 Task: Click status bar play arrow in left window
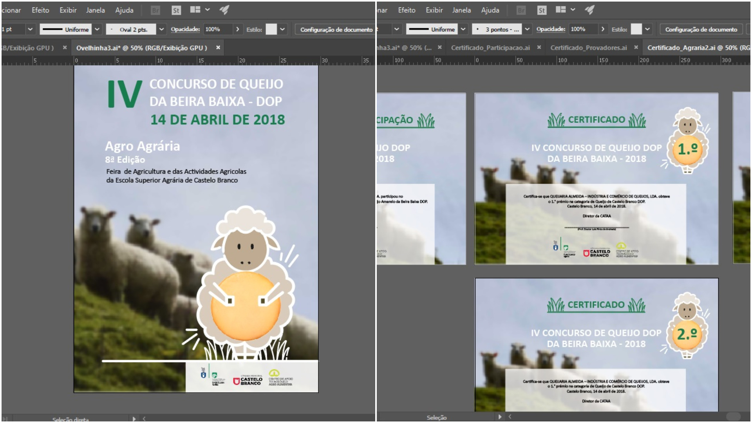[134, 419]
